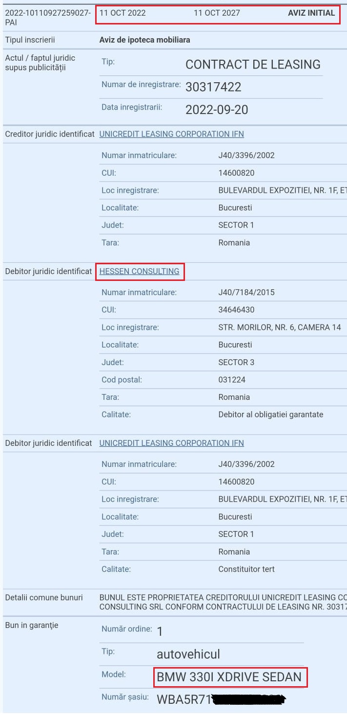Select registration date 2022-09-20
Image resolution: width=347 pixels, height=718 pixels.
click(x=217, y=110)
